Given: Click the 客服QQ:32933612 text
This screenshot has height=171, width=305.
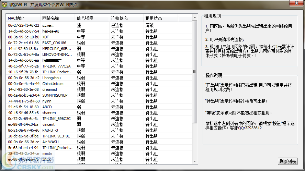Looking at the screenshot, I should (x=246, y=128).
